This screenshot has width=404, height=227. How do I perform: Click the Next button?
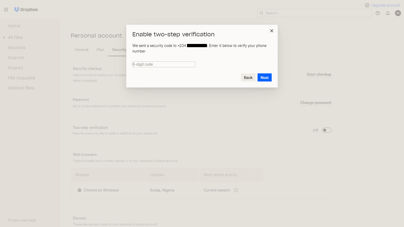(x=264, y=78)
